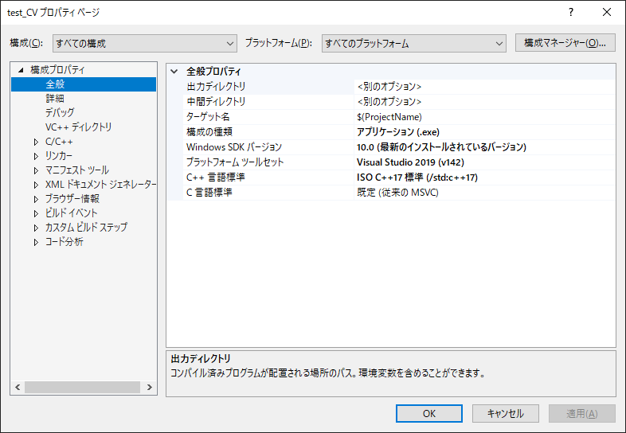626x433 pixels.
Task: Expand the リンカー tree node
Action: [36, 156]
